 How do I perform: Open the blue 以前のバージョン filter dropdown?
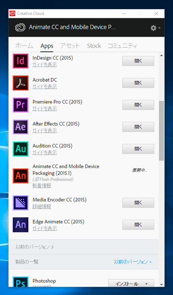[133, 262]
